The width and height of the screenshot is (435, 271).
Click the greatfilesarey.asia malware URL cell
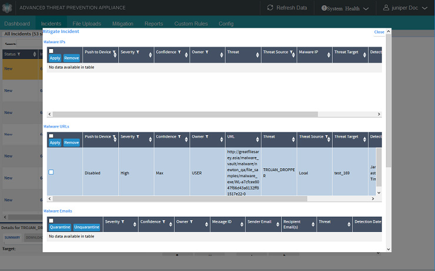pyautogui.click(x=243, y=172)
